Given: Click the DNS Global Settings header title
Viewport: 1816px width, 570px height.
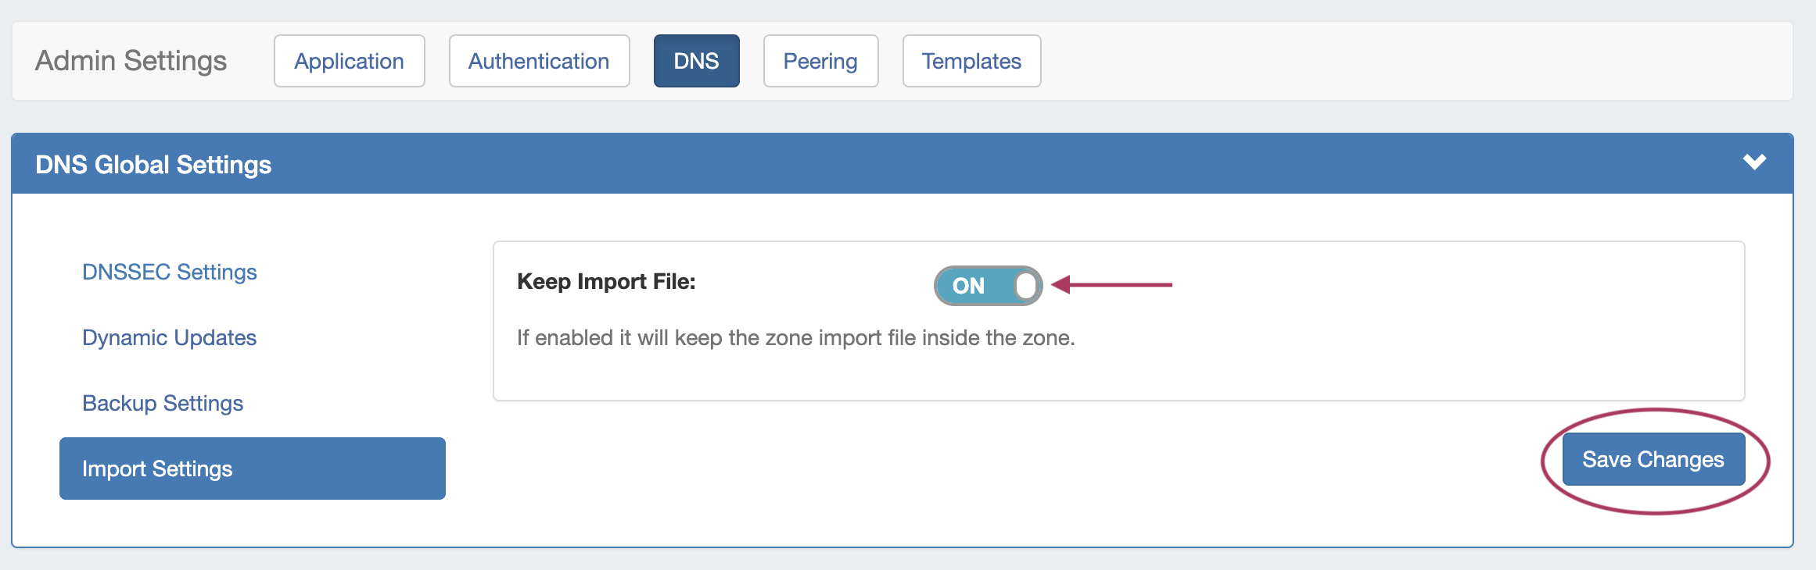Looking at the screenshot, I should click(x=153, y=165).
